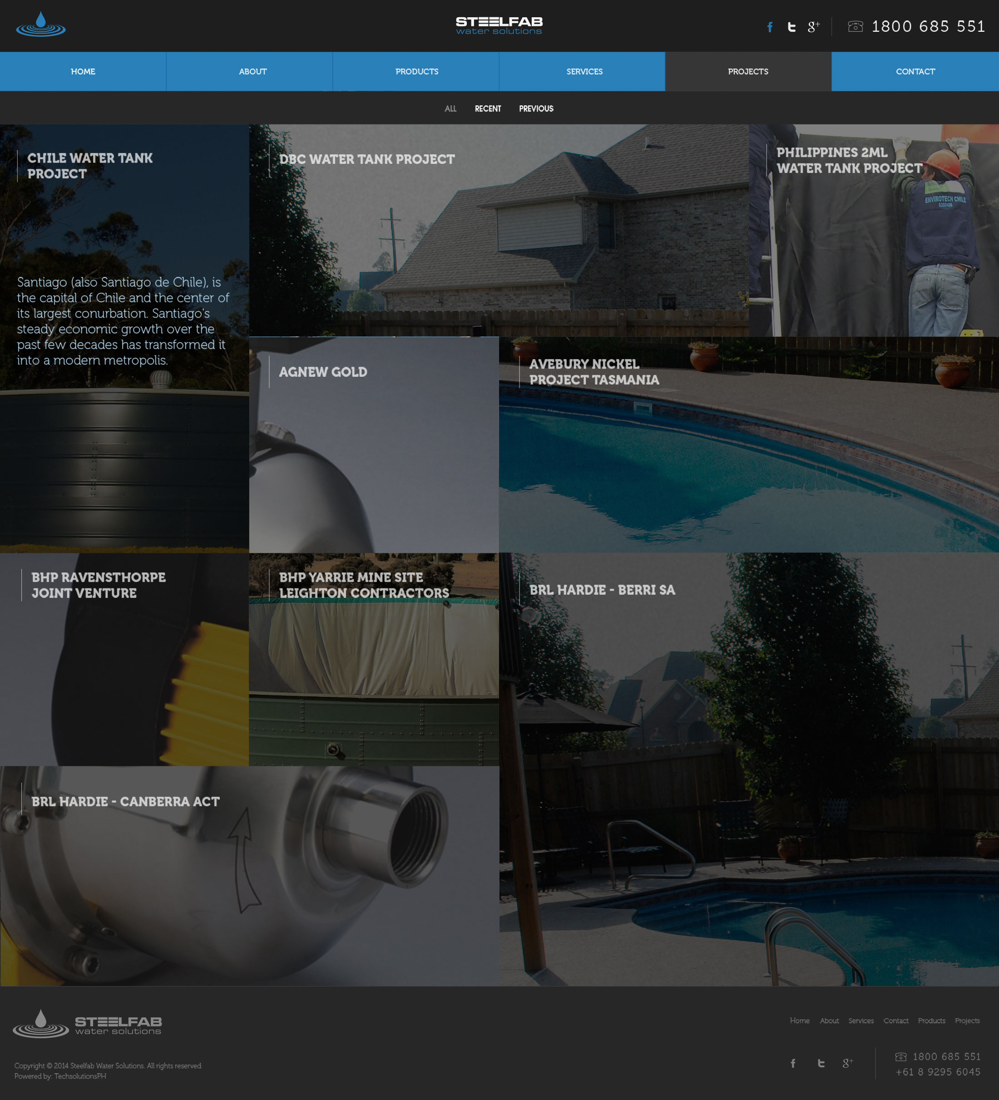999x1100 pixels.
Task: Click the Steelfab logo in footer
Action: (87, 1024)
